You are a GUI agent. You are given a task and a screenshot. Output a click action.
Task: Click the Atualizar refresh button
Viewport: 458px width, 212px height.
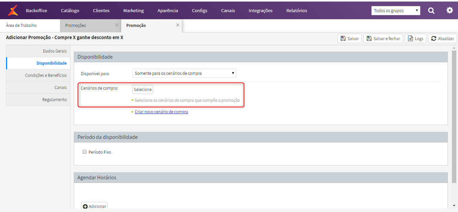[x=443, y=38]
